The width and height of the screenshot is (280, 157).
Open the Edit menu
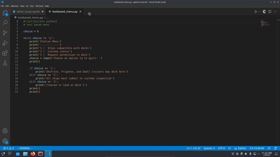click(7, 6)
